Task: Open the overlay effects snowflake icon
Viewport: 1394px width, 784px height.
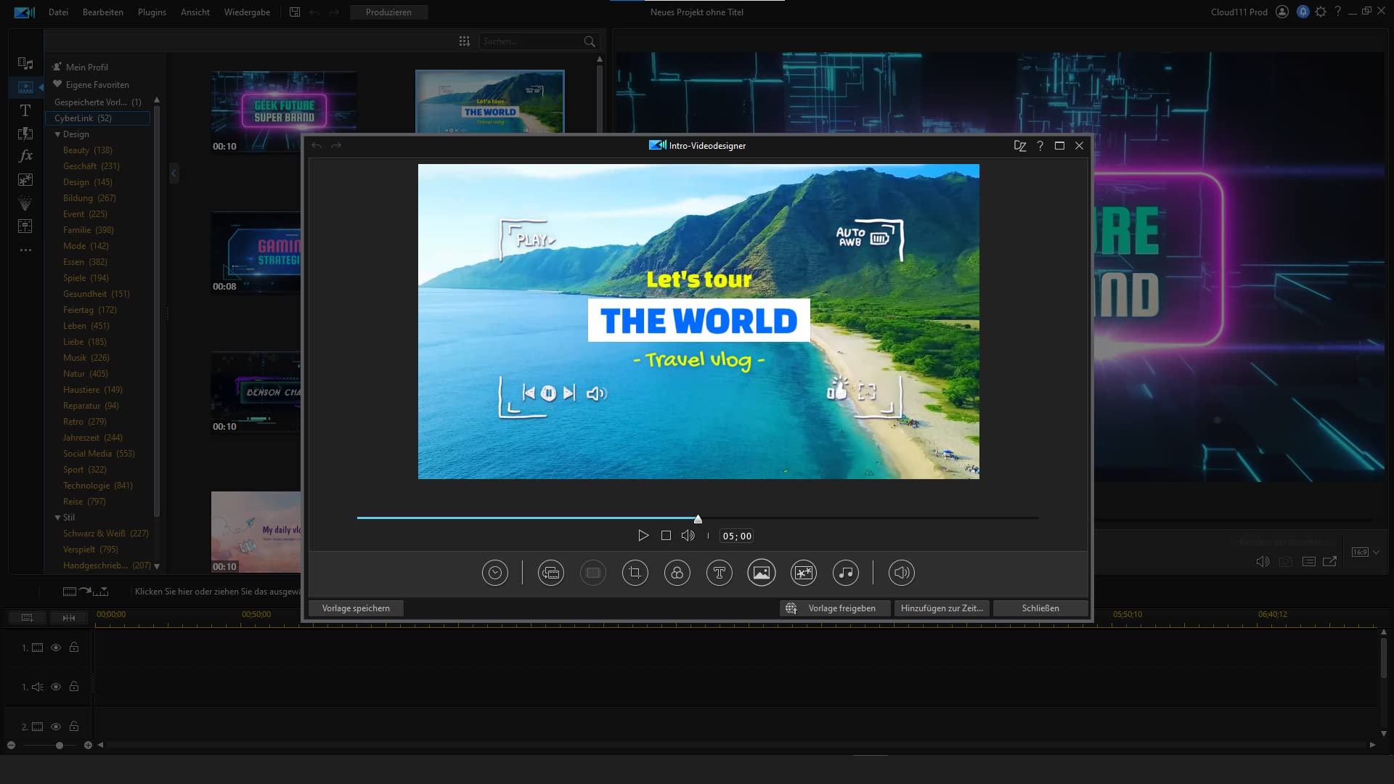Action: [803, 573]
